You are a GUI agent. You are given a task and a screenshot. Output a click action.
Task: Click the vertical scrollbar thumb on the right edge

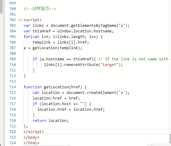tap(170, 139)
